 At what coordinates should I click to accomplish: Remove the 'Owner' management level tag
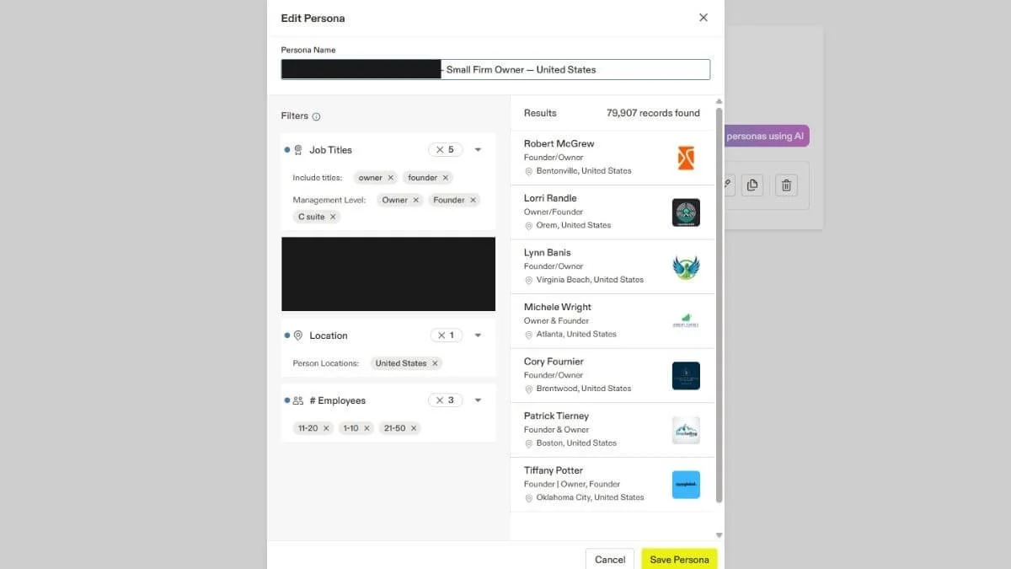[x=416, y=200]
